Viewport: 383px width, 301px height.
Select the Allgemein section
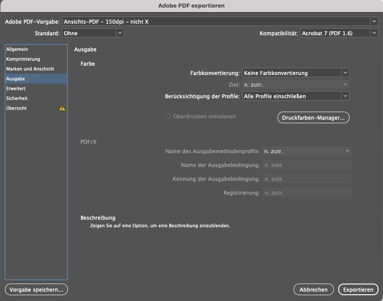(36, 49)
